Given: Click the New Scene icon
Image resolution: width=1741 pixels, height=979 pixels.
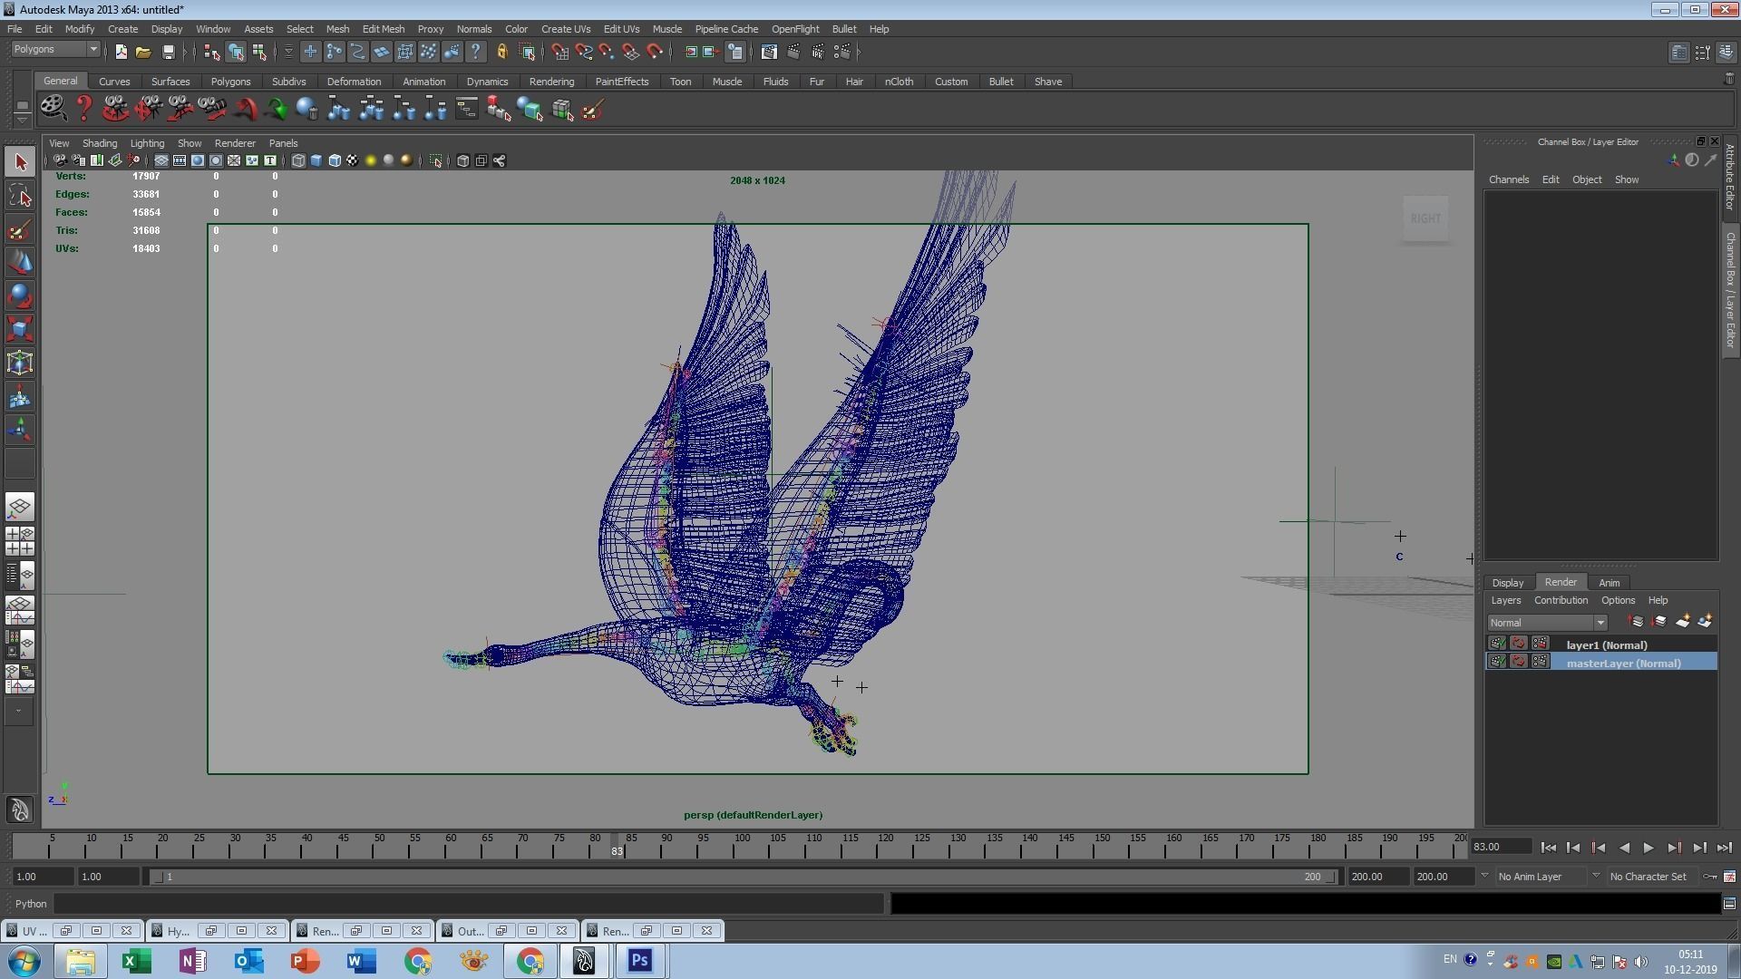Looking at the screenshot, I should (121, 52).
